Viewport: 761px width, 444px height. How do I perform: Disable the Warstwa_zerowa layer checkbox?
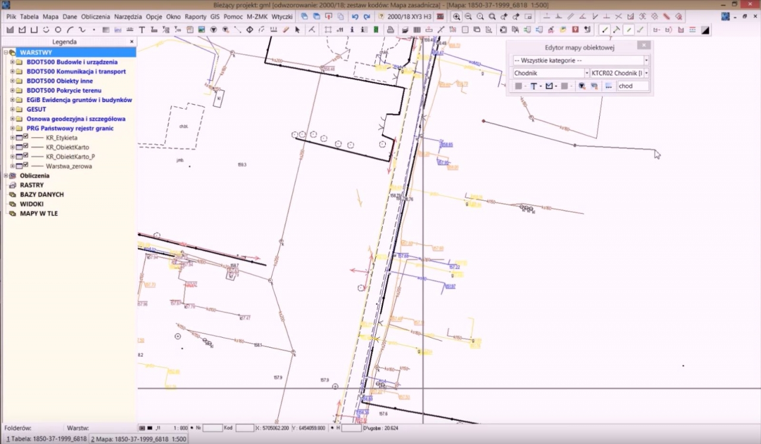tap(26, 166)
